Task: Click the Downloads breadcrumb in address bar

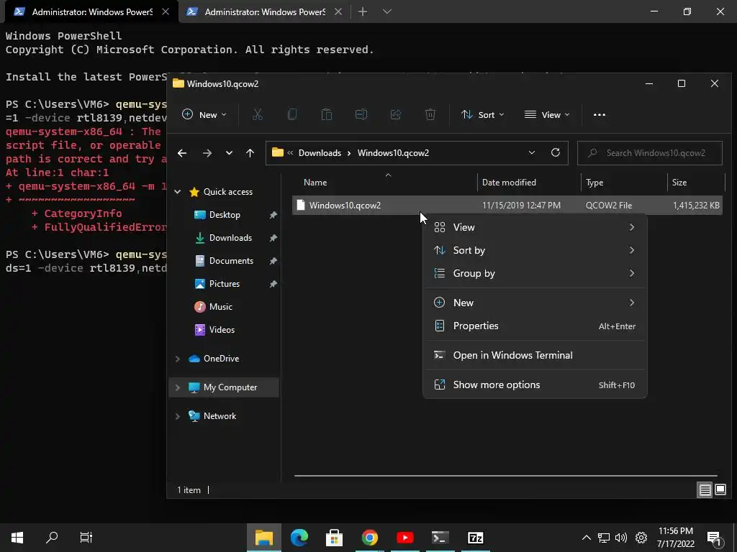Action: click(x=320, y=153)
